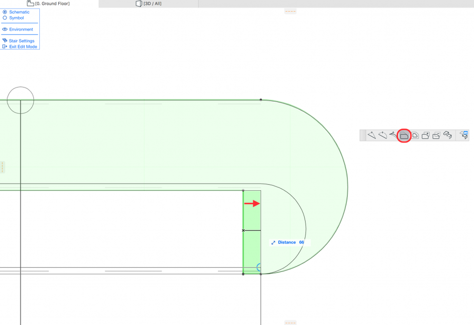Viewport: 474px width, 325px height.
Task: Click the Distance value field showing 66
Action: coord(302,242)
